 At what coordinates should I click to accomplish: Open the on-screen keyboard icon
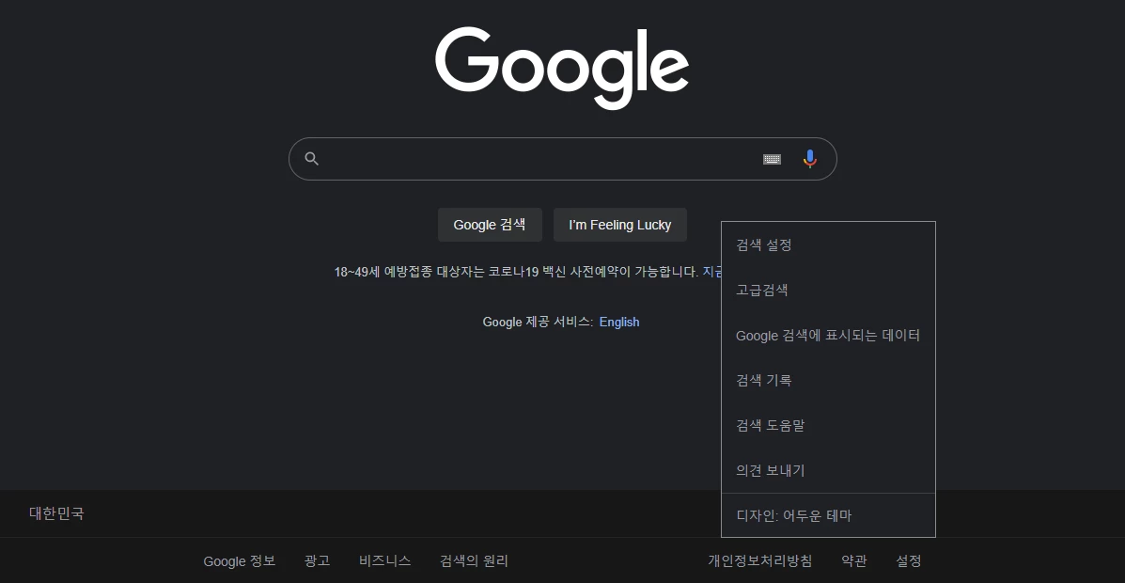[772, 159]
